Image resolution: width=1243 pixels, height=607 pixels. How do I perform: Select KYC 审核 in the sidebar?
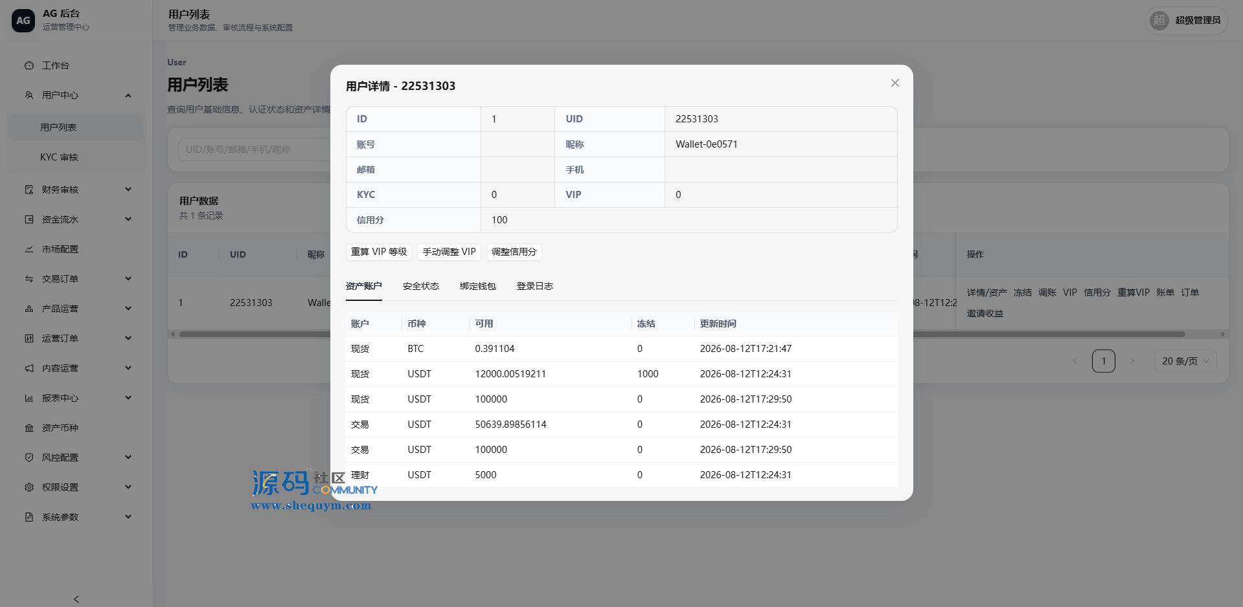click(x=75, y=157)
